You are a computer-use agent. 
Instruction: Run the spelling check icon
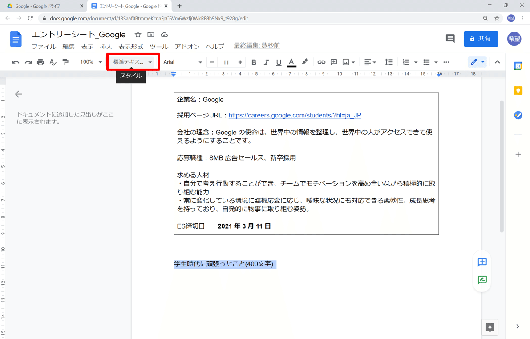click(x=53, y=62)
